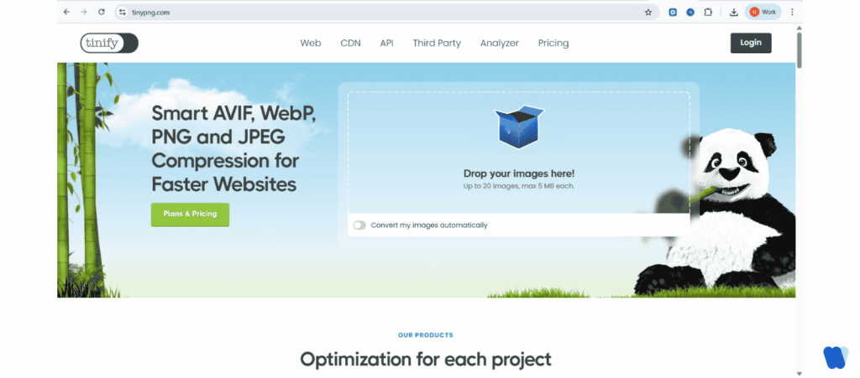Image resolution: width=860 pixels, height=378 pixels.
Task: Open the Chrome three-dot menu
Action: click(792, 12)
